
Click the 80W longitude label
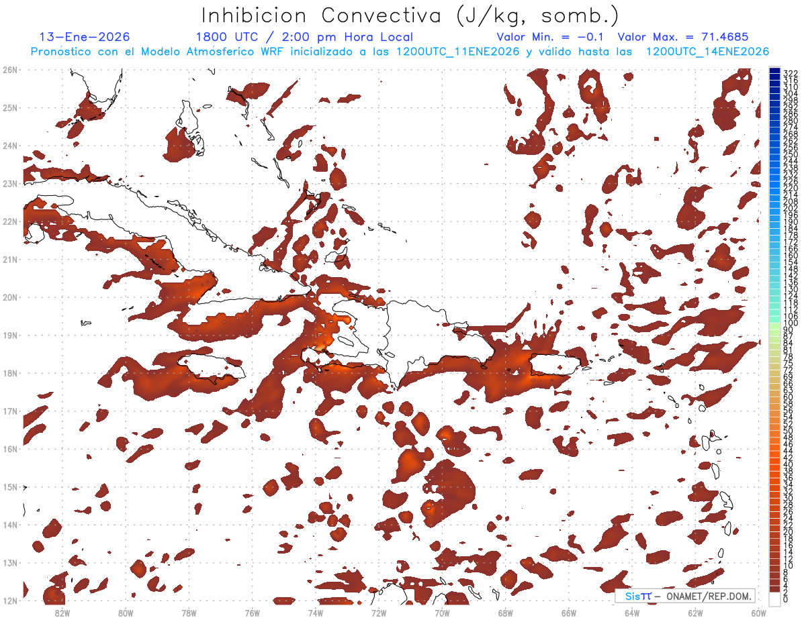[x=126, y=612]
